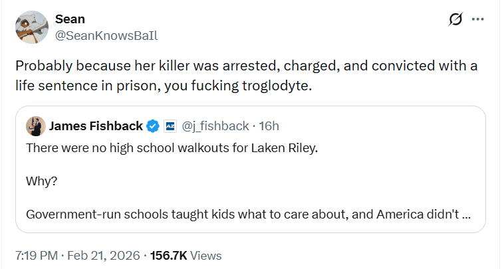The image size is (502, 269).
Task: Click the blue verified checkmark badge
Action: (152, 126)
